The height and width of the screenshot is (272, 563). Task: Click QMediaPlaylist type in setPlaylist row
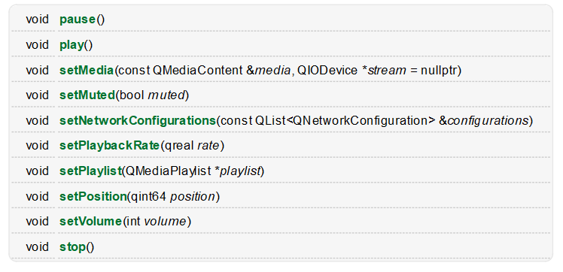(x=169, y=171)
